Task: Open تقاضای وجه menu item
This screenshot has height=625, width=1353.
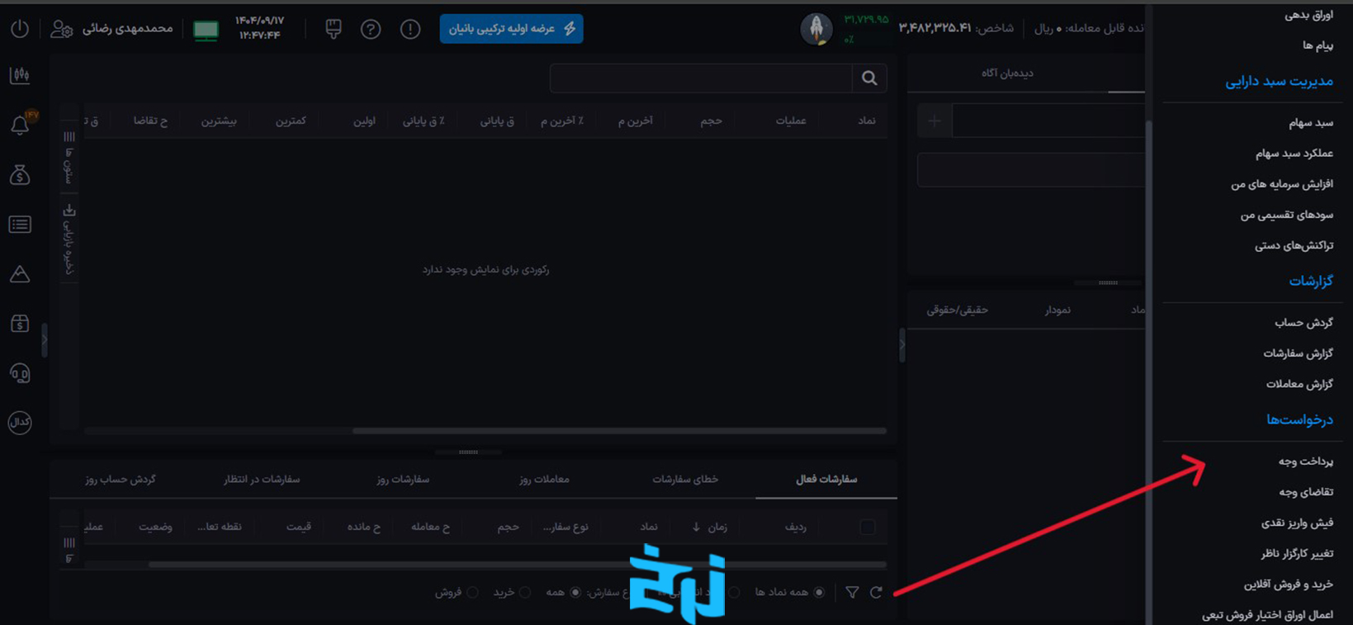Action: click(x=1306, y=492)
